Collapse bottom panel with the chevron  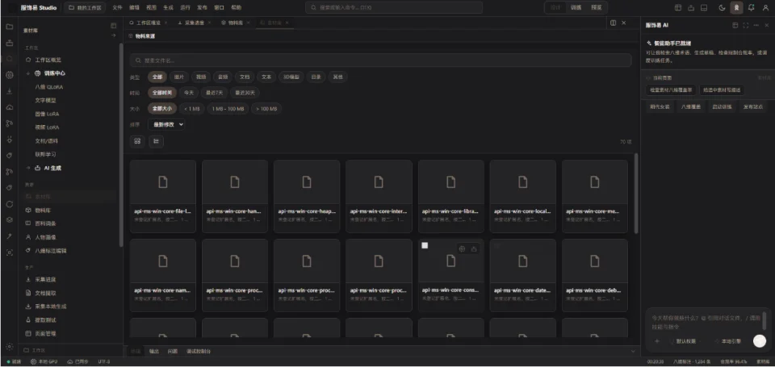click(633, 351)
